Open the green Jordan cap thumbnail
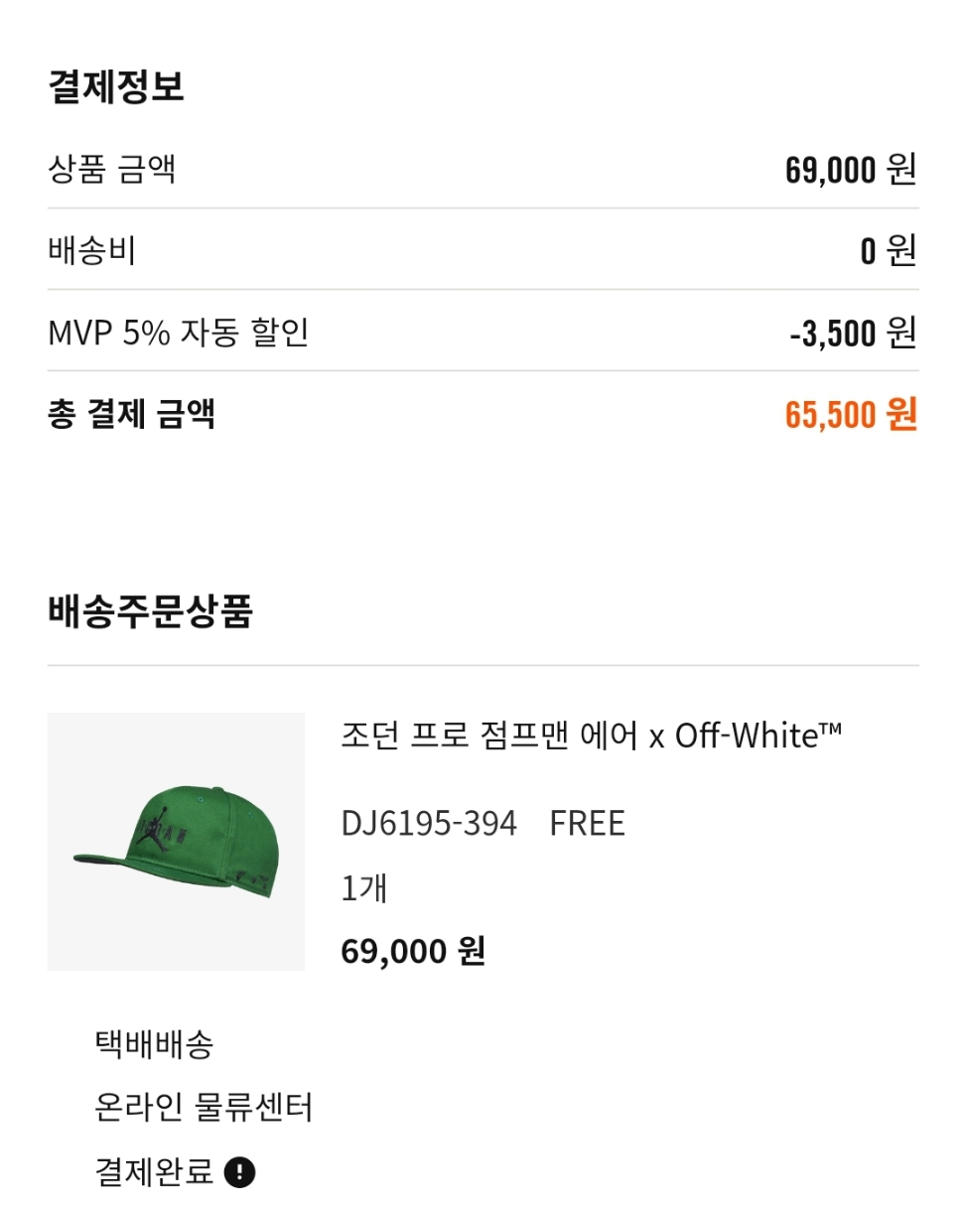 click(176, 841)
